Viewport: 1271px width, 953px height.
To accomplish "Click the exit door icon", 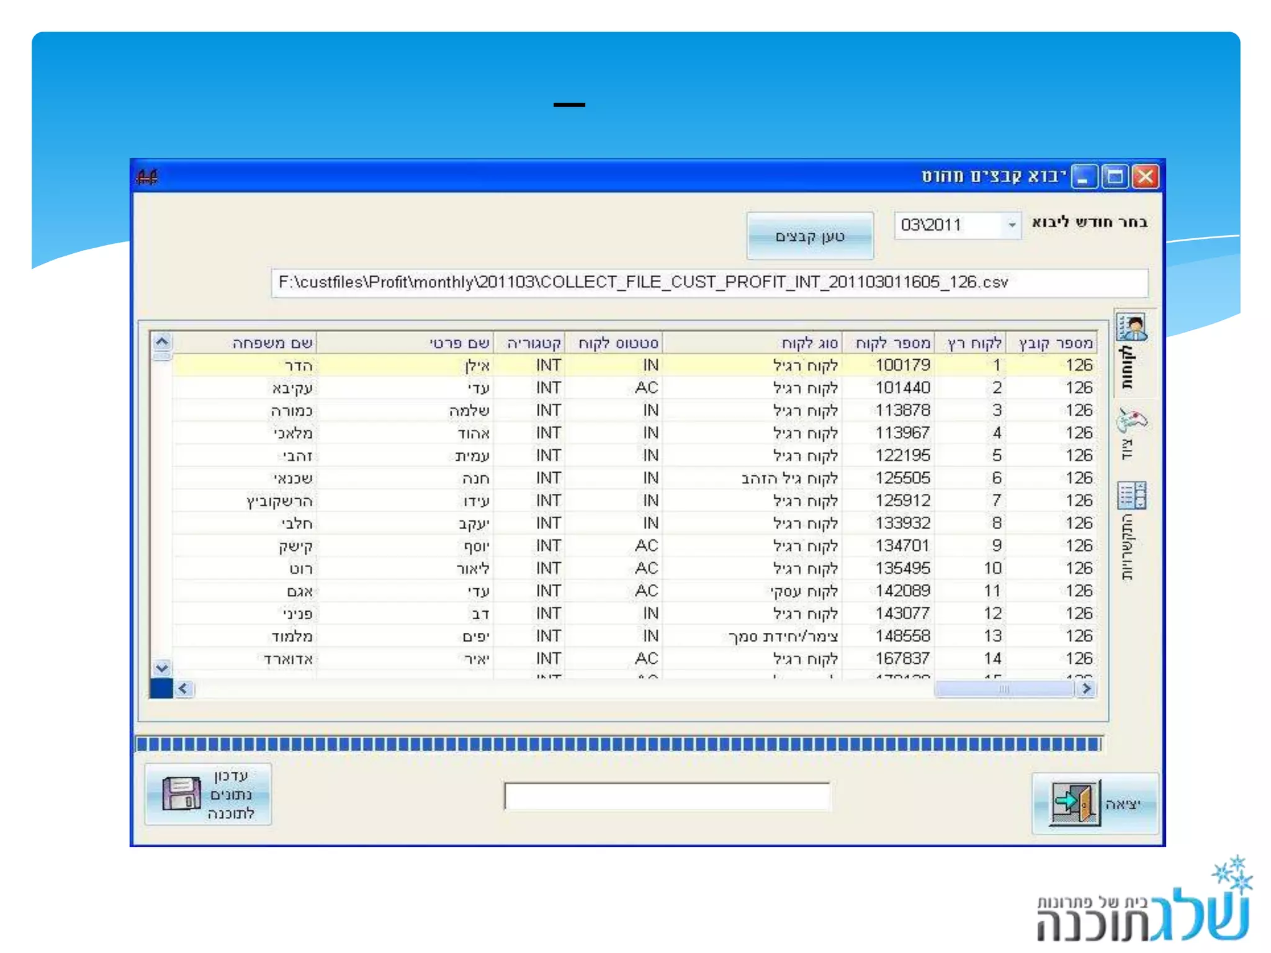I will (x=1074, y=803).
